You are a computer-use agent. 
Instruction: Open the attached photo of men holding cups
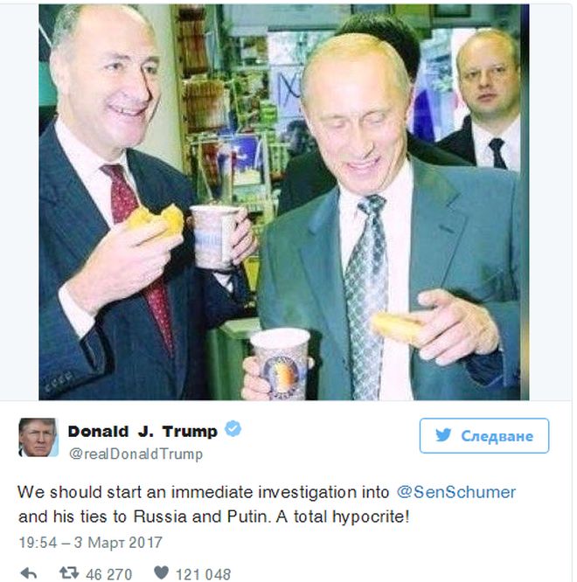point(283,202)
